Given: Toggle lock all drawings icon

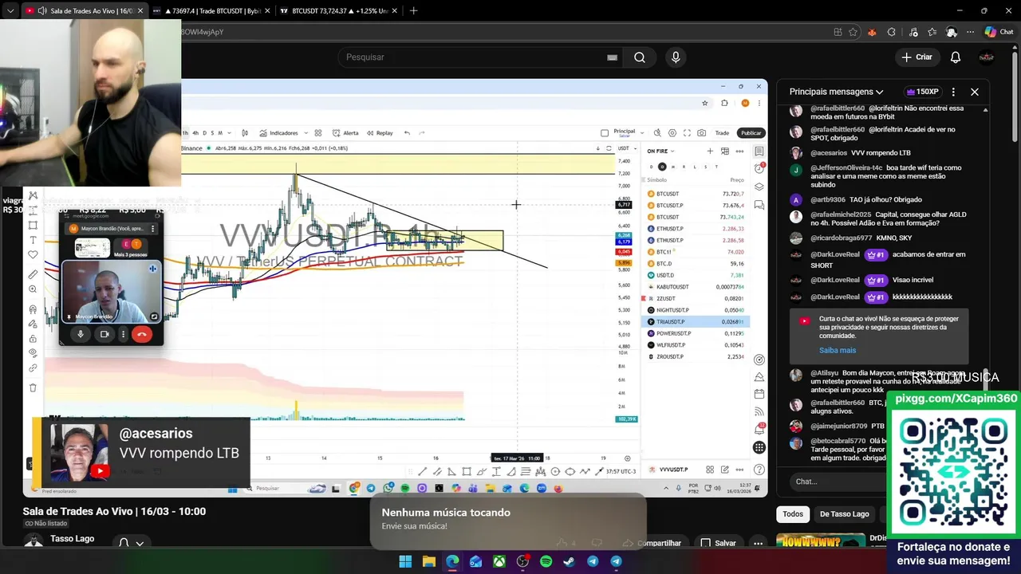Looking at the screenshot, I should click(33, 339).
